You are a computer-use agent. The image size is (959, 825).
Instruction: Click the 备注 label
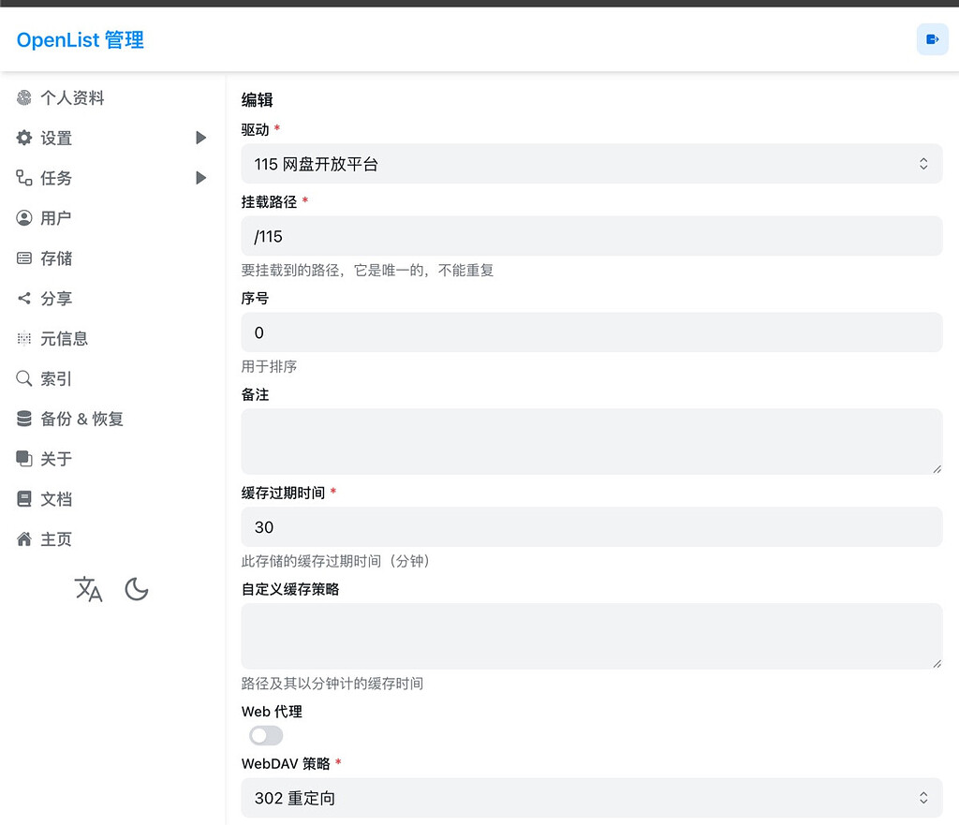click(255, 394)
